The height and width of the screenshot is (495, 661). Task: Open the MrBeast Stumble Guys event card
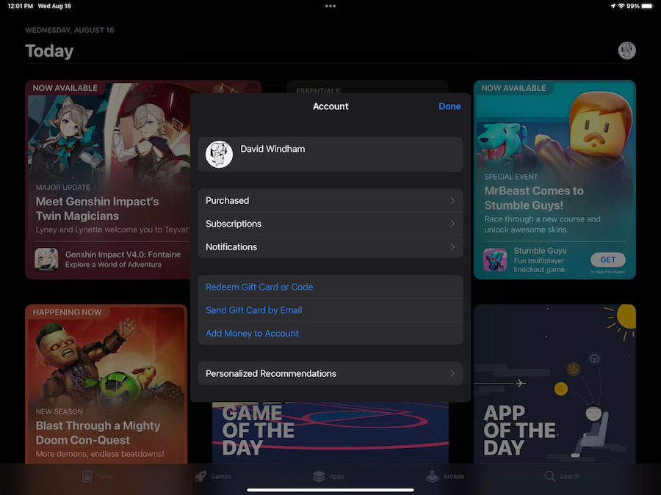pyautogui.click(x=555, y=180)
